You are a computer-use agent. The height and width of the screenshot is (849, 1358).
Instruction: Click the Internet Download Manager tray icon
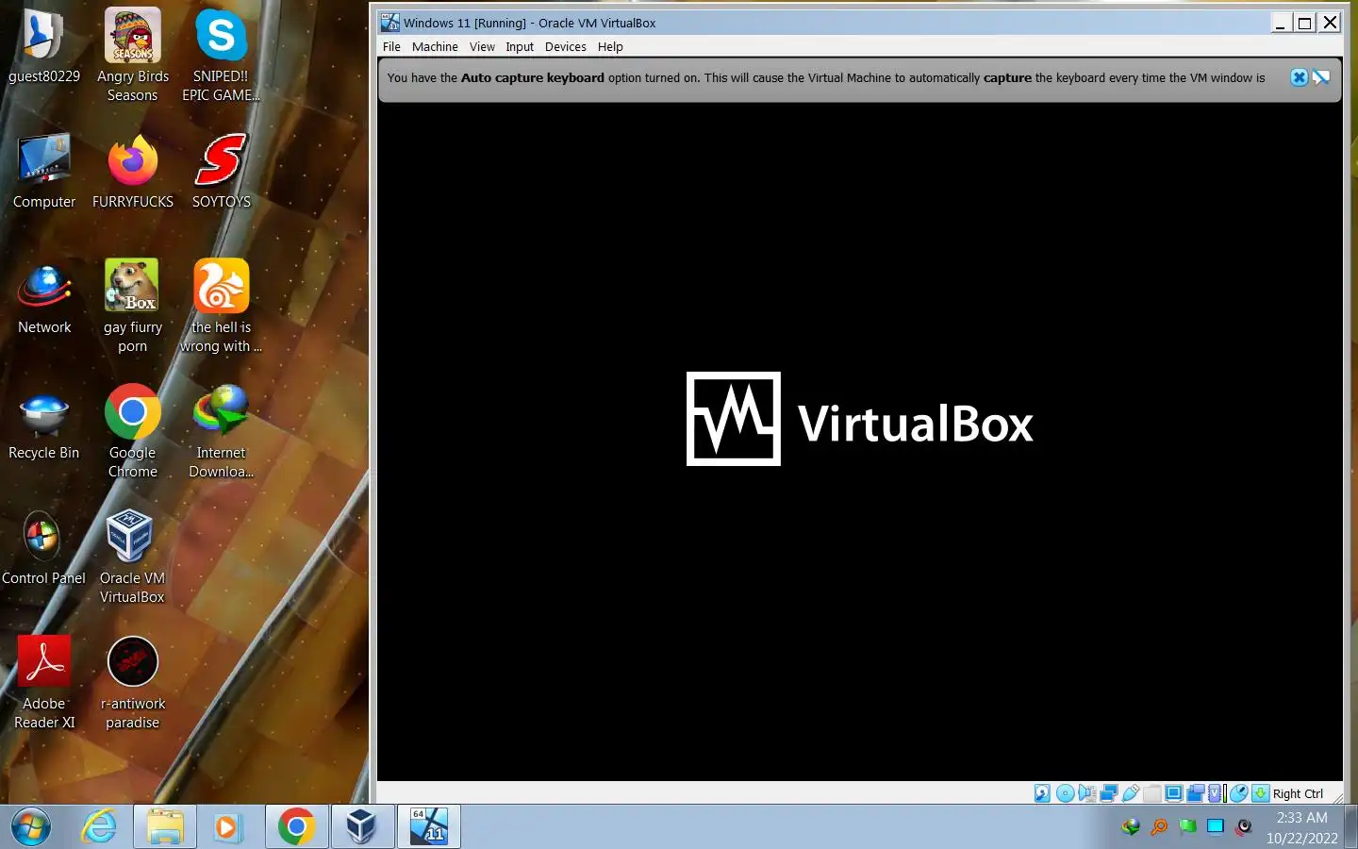[1131, 827]
